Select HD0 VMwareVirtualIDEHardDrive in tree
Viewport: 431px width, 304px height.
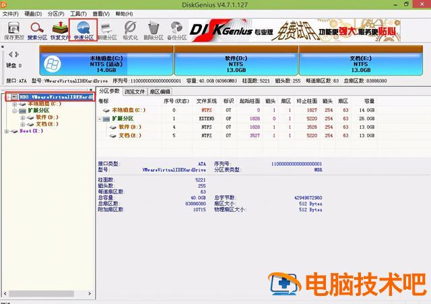pos(56,97)
